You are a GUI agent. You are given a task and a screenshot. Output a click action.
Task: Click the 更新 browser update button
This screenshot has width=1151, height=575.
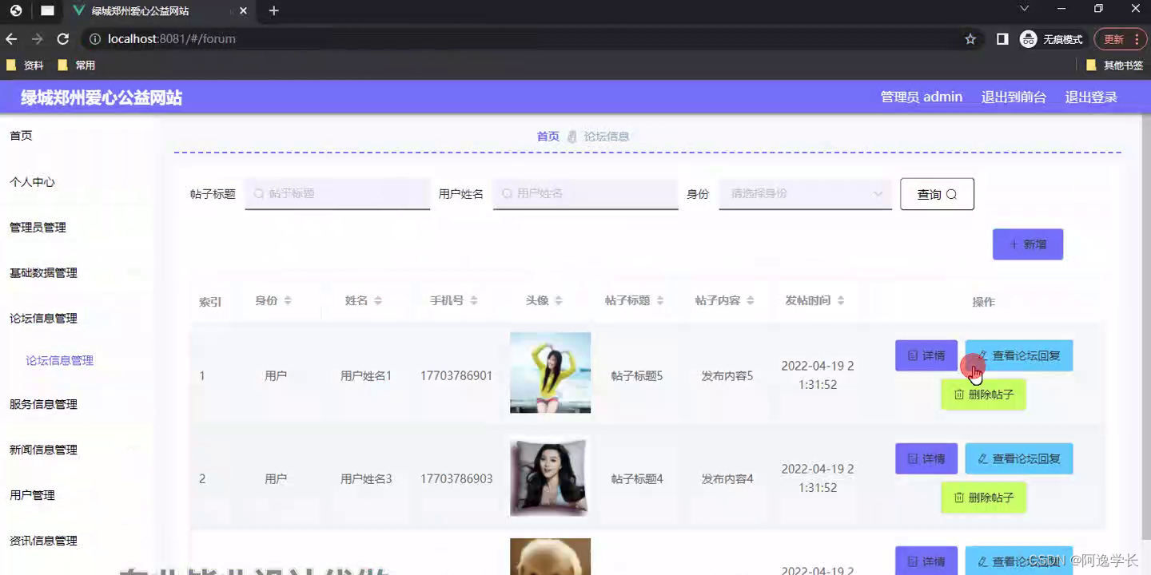point(1120,38)
